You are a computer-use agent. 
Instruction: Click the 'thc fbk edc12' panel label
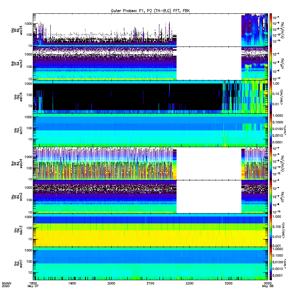click(x=18, y=230)
